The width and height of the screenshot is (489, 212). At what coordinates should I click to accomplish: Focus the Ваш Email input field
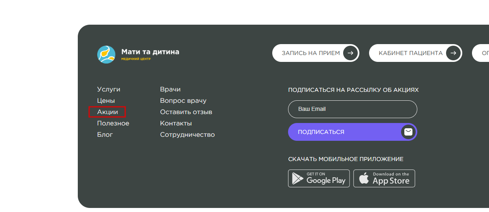click(352, 109)
